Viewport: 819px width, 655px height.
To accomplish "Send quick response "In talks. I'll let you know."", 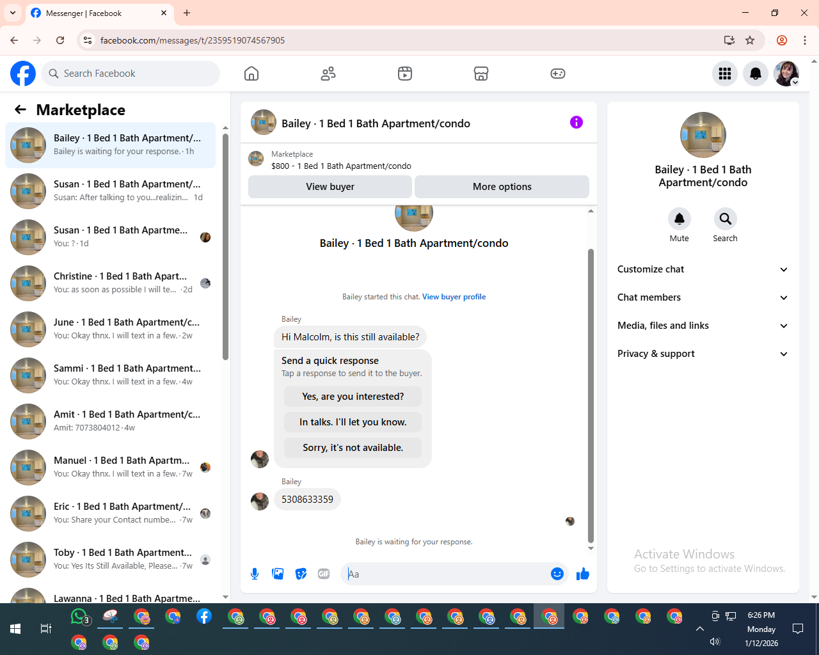I will click(x=353, y=422).
